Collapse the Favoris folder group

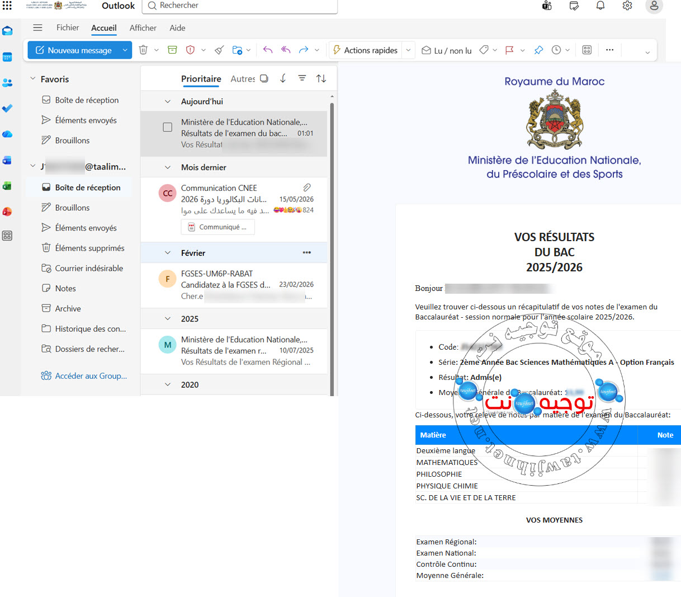point(32,79)
